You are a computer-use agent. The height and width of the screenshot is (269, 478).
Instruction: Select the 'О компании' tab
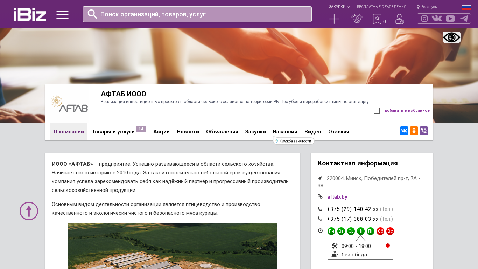pos(69,132)
